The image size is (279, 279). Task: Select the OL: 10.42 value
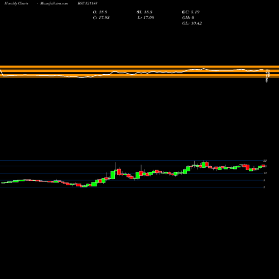coord(192,23)
